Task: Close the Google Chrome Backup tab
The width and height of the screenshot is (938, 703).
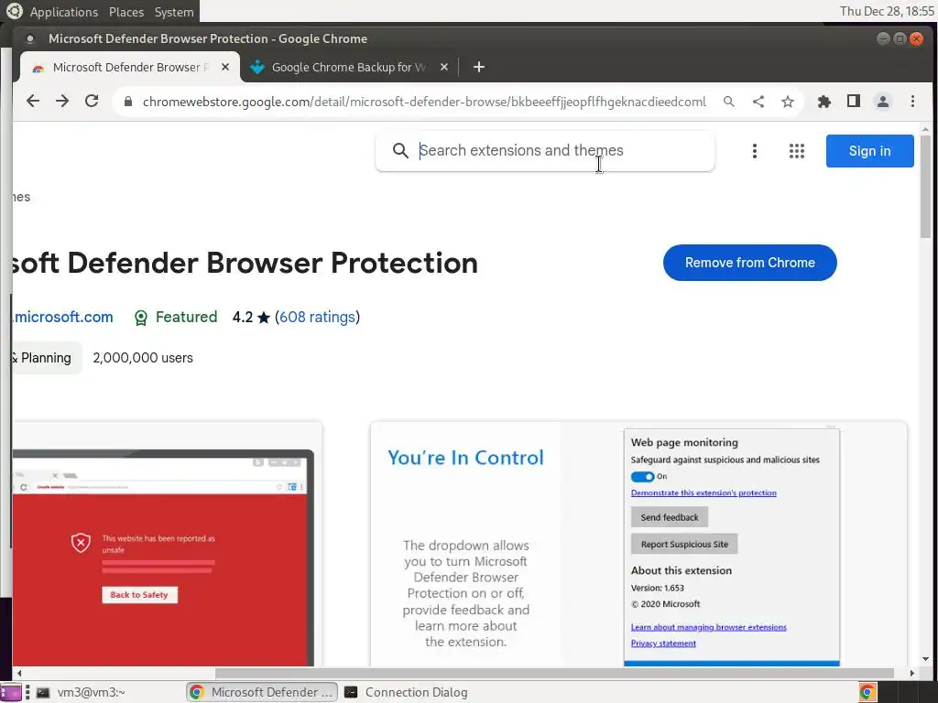Action: [x=444, y=67]
